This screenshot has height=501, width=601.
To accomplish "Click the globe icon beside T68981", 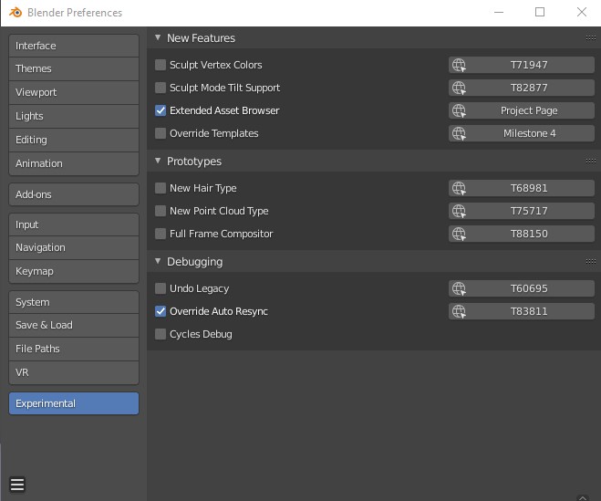I will point(460,188).
